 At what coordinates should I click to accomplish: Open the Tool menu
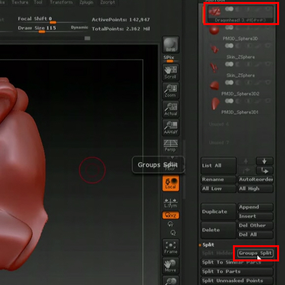(38, 2)
